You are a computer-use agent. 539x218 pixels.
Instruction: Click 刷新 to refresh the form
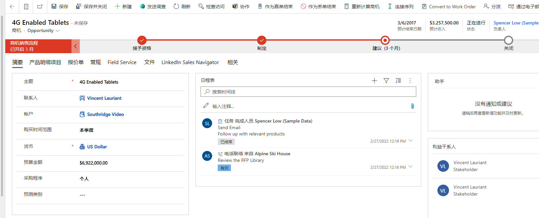[x=182, y=6]
